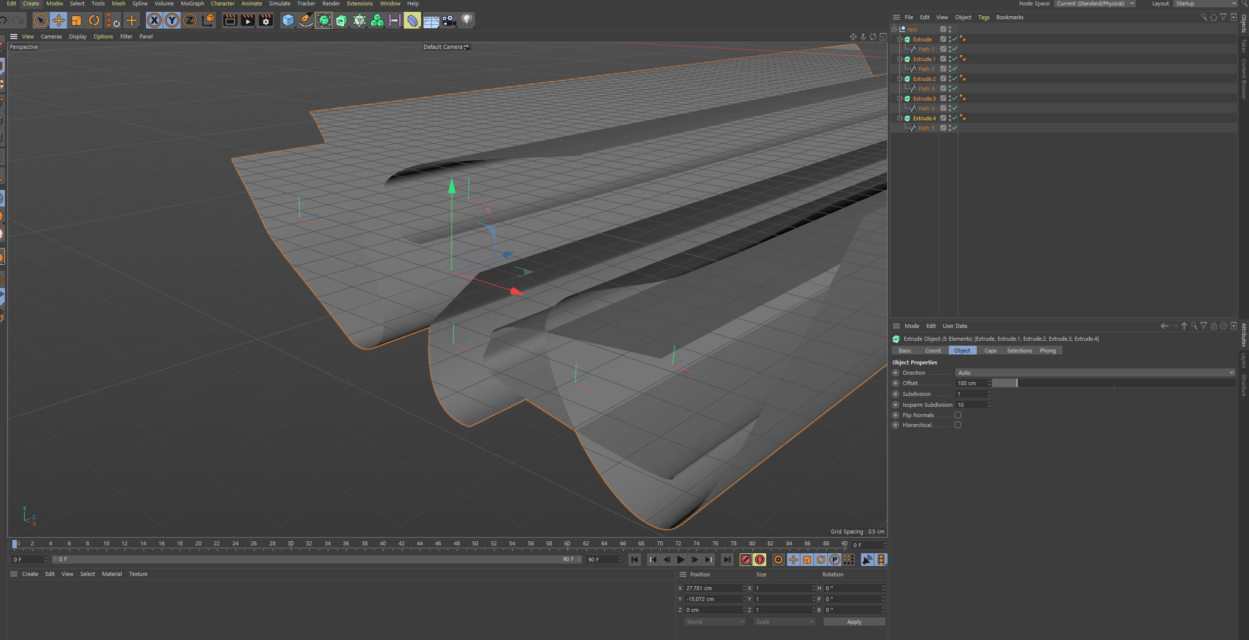Toggle enable checkmark for Extrude
This screenshot has height=640, width=1249.
955,39
